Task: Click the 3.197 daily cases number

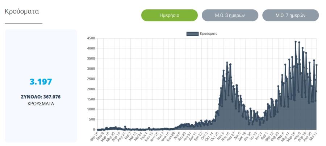Action: click(x=41, y=82)
